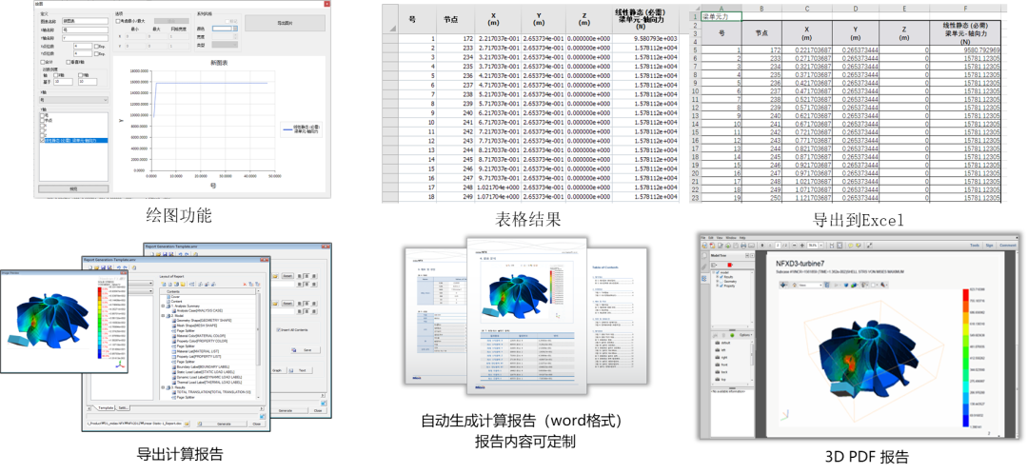This screenshot has height=474, width=1028.
Task: Select Excel cell A1 containing 梁单元力
Action: pyautogui.click(x=721, y=16)
